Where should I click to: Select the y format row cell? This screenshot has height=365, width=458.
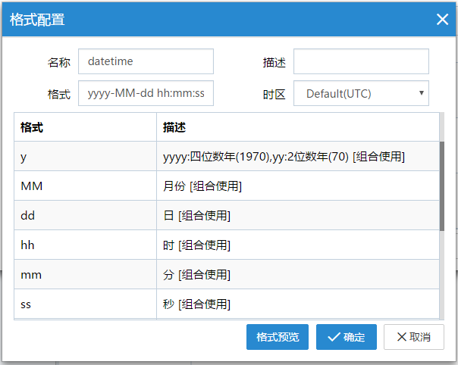point(85,157)
